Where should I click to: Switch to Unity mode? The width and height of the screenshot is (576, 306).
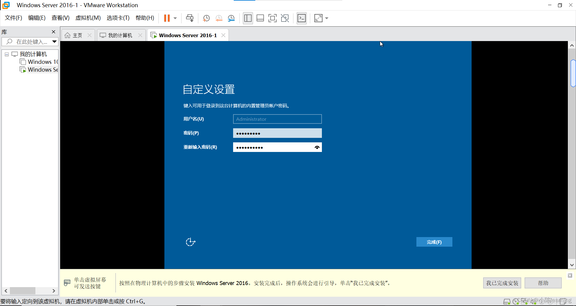(x=285, y=18)
